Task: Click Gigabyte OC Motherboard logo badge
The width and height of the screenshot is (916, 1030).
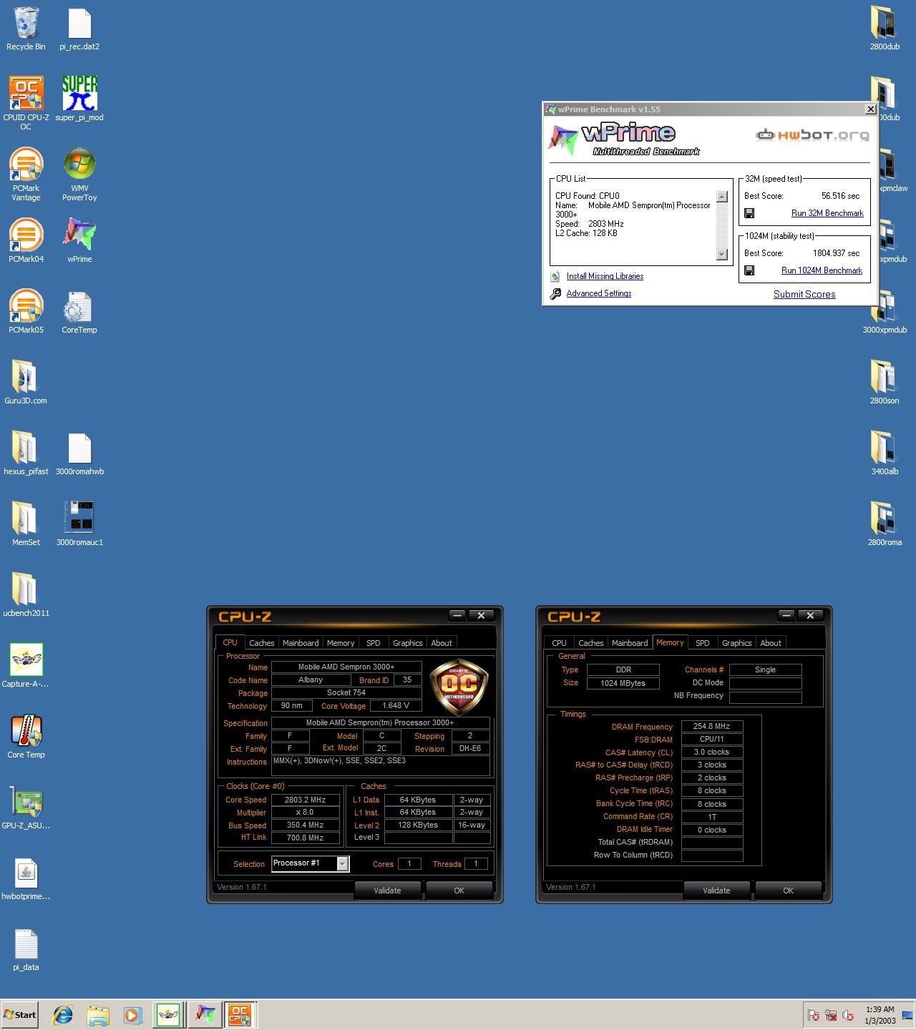Action: click(459, 687)
